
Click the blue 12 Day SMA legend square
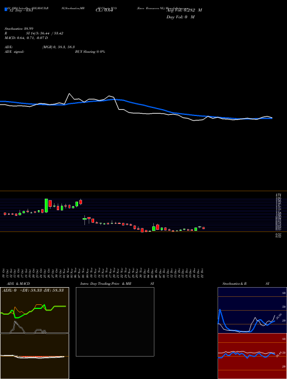[x=6, y=10]
